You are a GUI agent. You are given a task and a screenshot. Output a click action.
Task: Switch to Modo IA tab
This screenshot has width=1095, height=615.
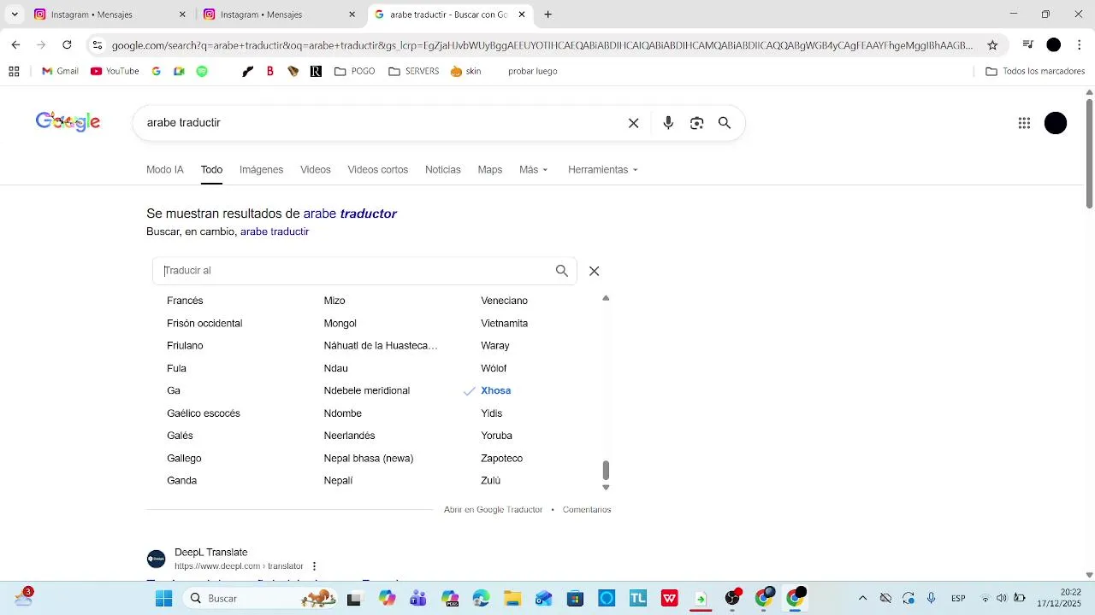(165, 170)
